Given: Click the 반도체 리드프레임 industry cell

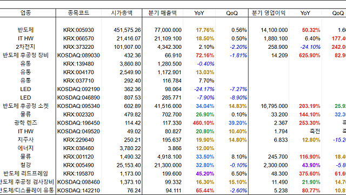Looking at the screenshot, I should (25, 174).
